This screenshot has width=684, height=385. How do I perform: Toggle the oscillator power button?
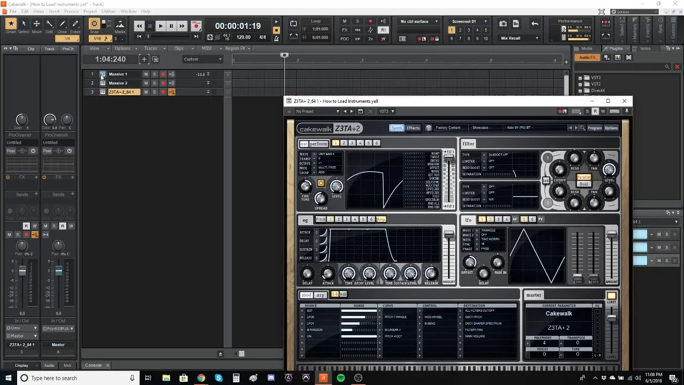(321, 183)
